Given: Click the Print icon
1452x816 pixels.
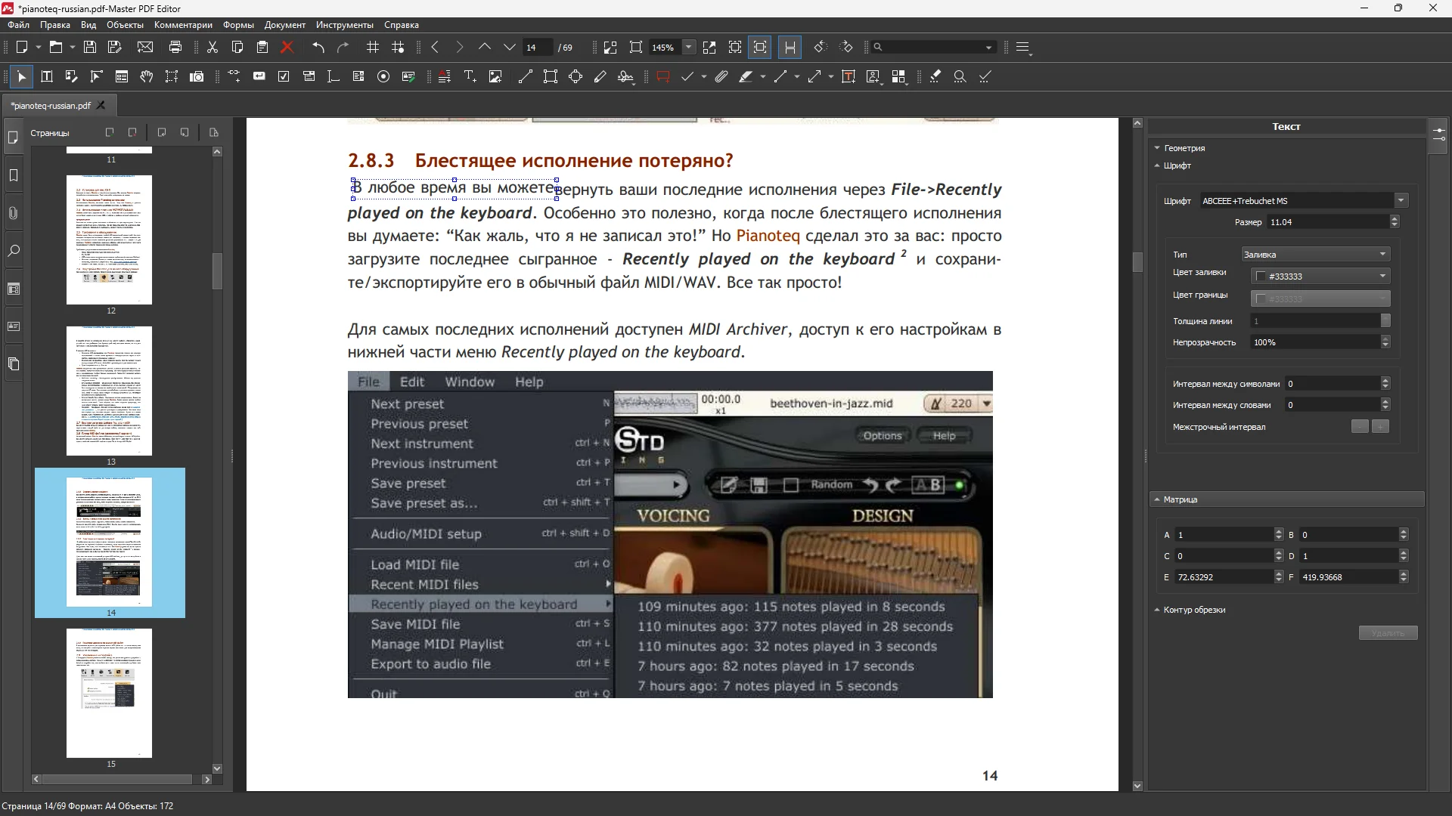Looking at the screenshot, I should [175, 47].
